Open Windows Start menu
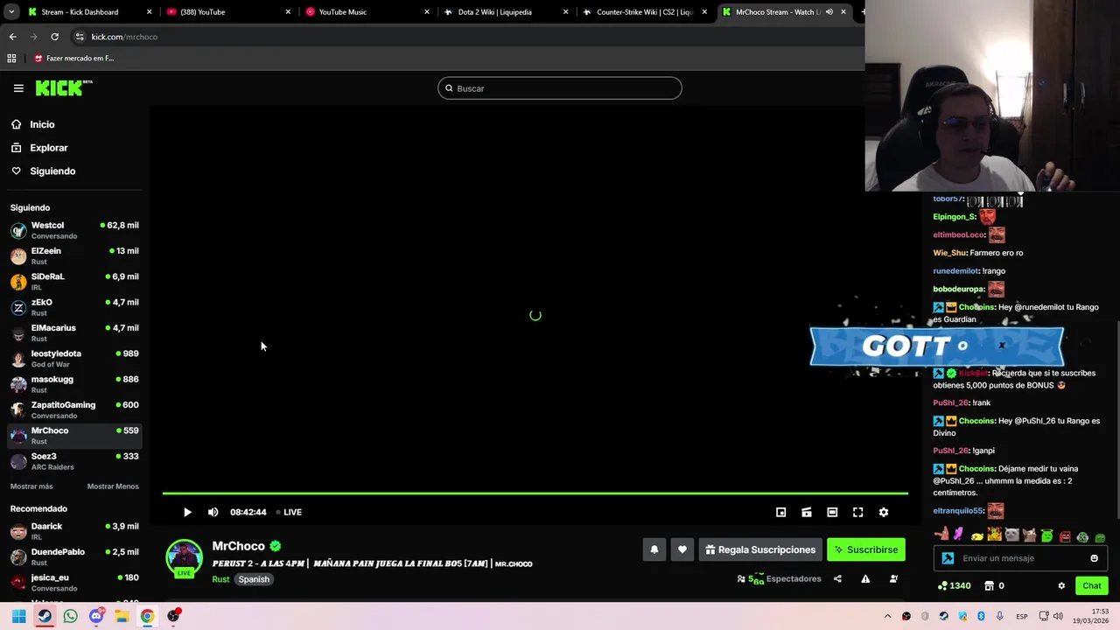The image size is (1120, 630). pyautogui.click(x=18, y=616)
